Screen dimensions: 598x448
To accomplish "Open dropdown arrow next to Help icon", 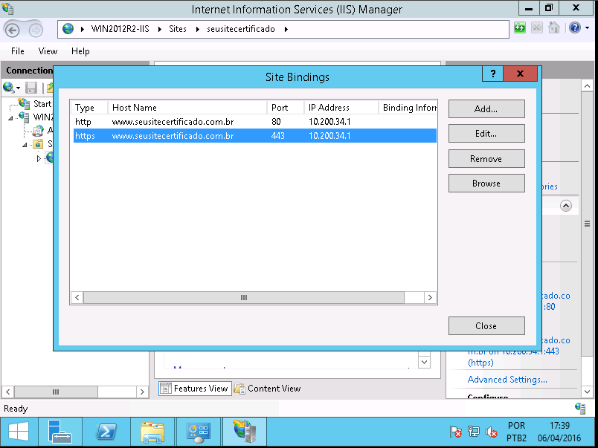I will tap(588, 27).
